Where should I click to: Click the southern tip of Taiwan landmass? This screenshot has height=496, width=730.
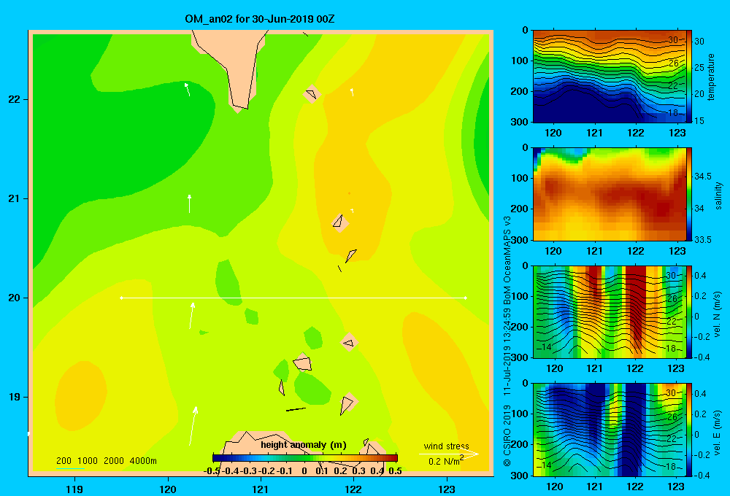click(x=239, y=109)
